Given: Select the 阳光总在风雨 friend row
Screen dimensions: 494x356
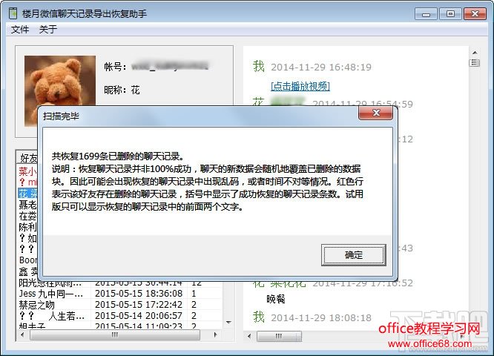Looking at the screenshot, I should 119,283.
